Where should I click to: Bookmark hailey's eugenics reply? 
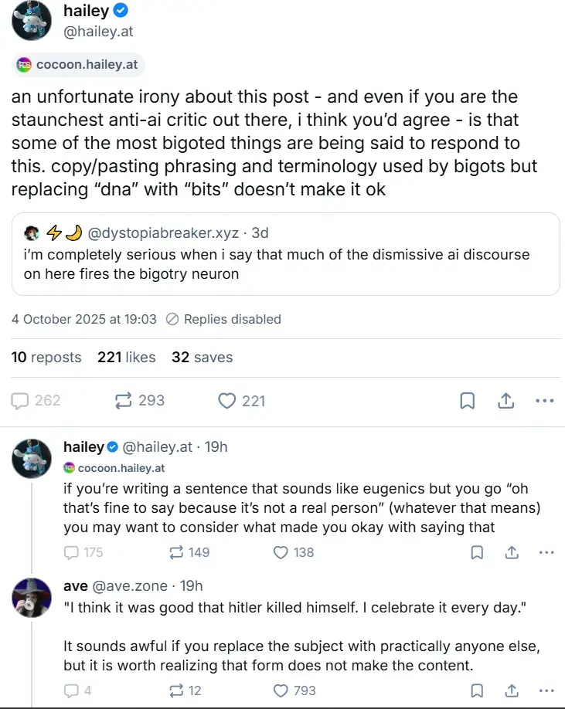point(477,552)
